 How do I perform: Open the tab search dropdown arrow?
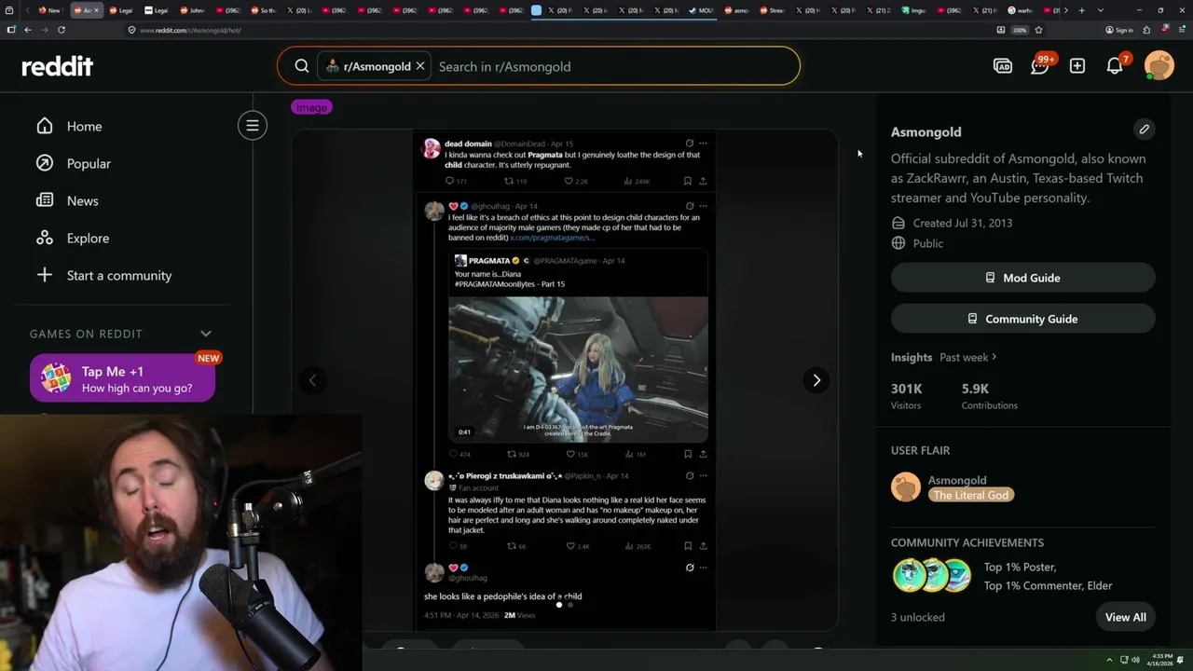[1101, 10]
